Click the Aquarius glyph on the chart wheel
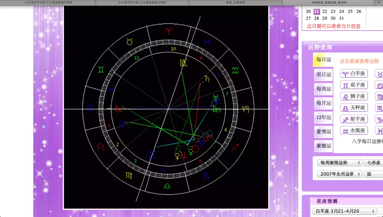Viewport: 383px width, 217px height. 235,70
